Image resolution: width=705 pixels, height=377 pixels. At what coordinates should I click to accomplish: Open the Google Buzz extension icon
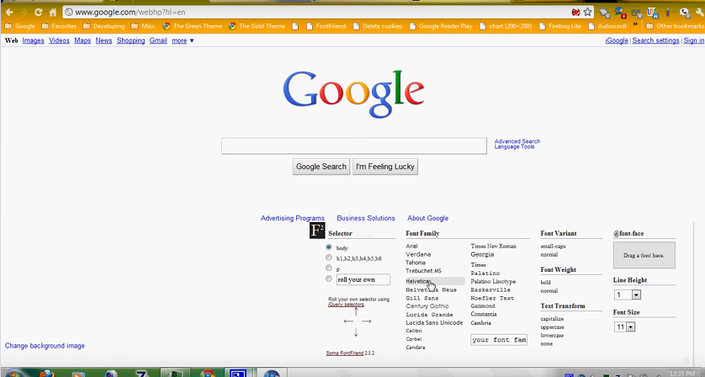(621, 12)
